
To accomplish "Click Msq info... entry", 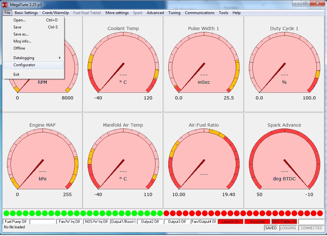I will (22, 41).
